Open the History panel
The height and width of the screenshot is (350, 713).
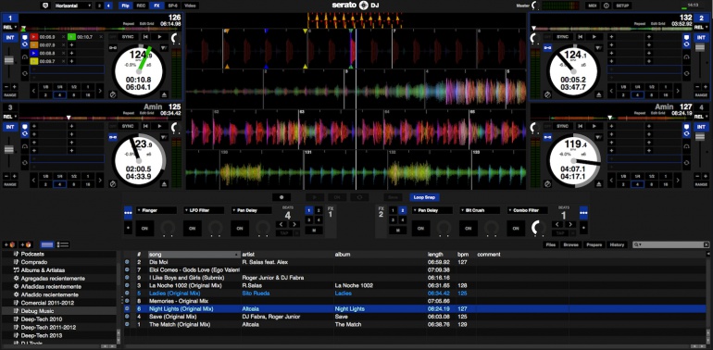(x=617, y=245)
